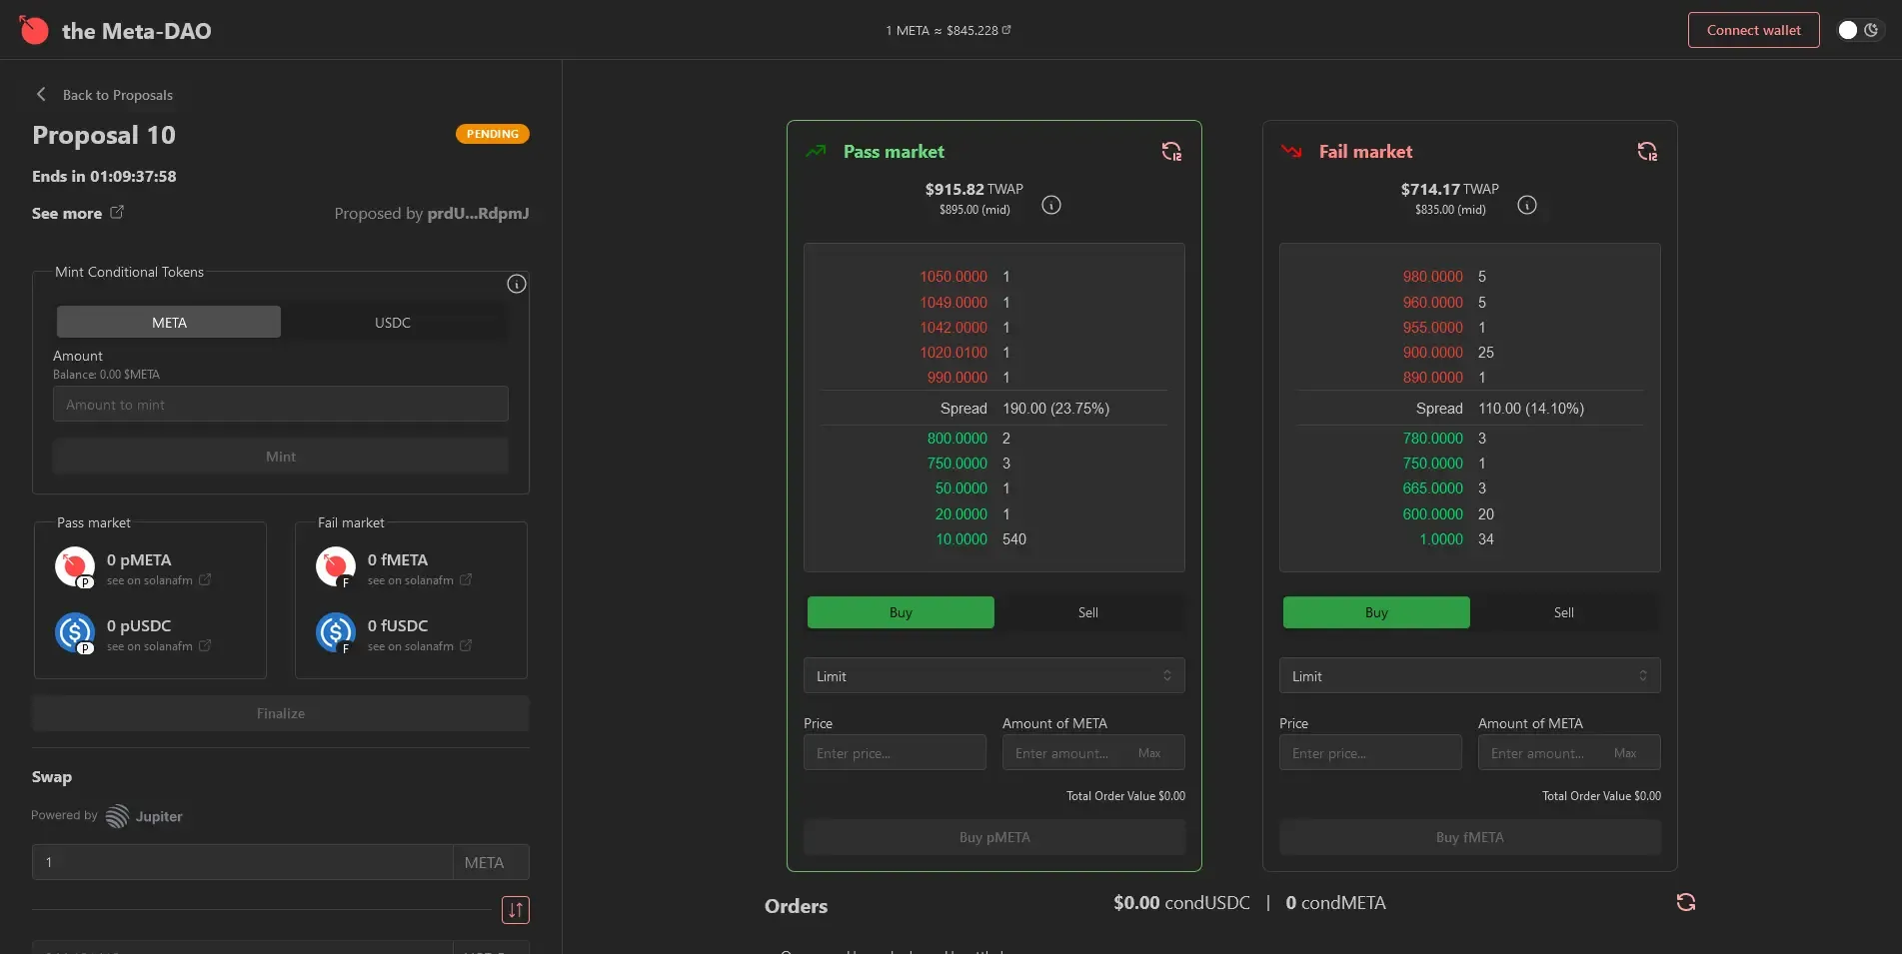The width and height of the screenshot is (1902, 954).
Task: Toggle dark mode with the theme switch
Action: [x=1861, y=29]
